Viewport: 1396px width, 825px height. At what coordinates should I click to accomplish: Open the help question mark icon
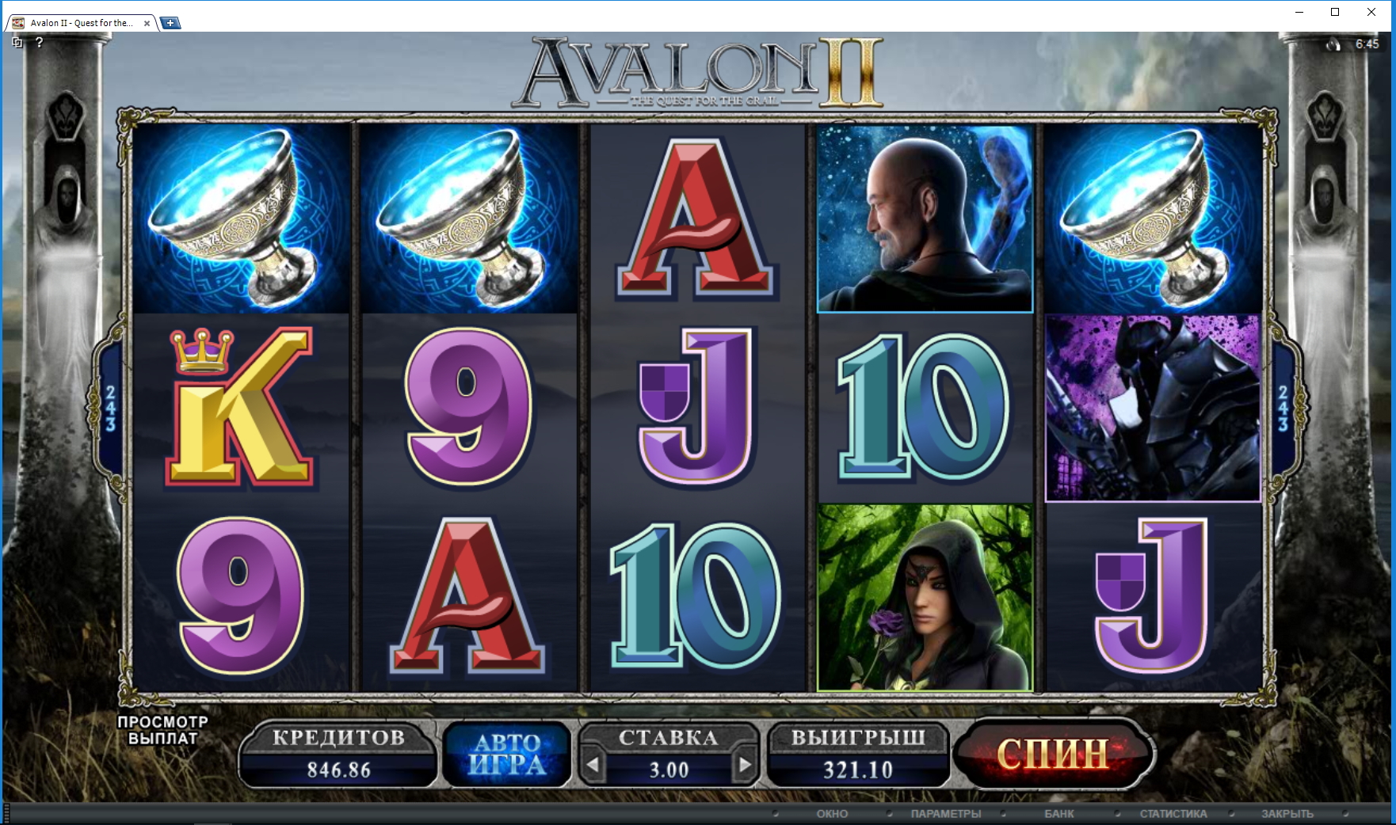pos(39,42)
